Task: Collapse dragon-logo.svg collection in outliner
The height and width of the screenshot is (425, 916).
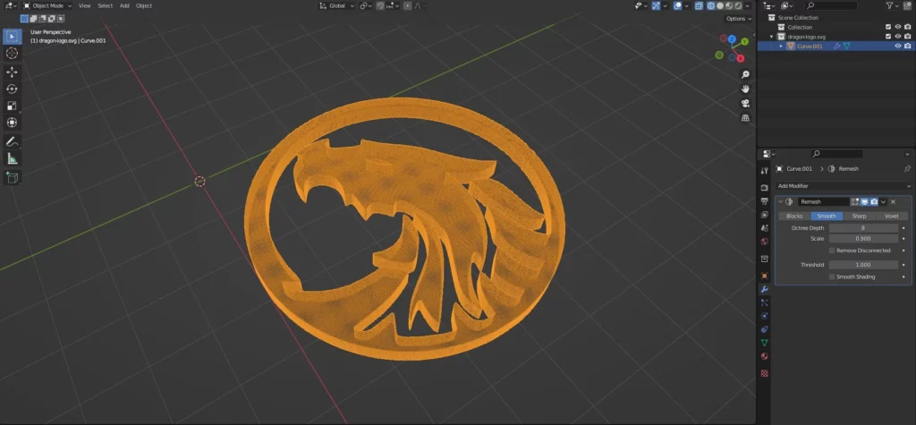Action: coord(772,37)
